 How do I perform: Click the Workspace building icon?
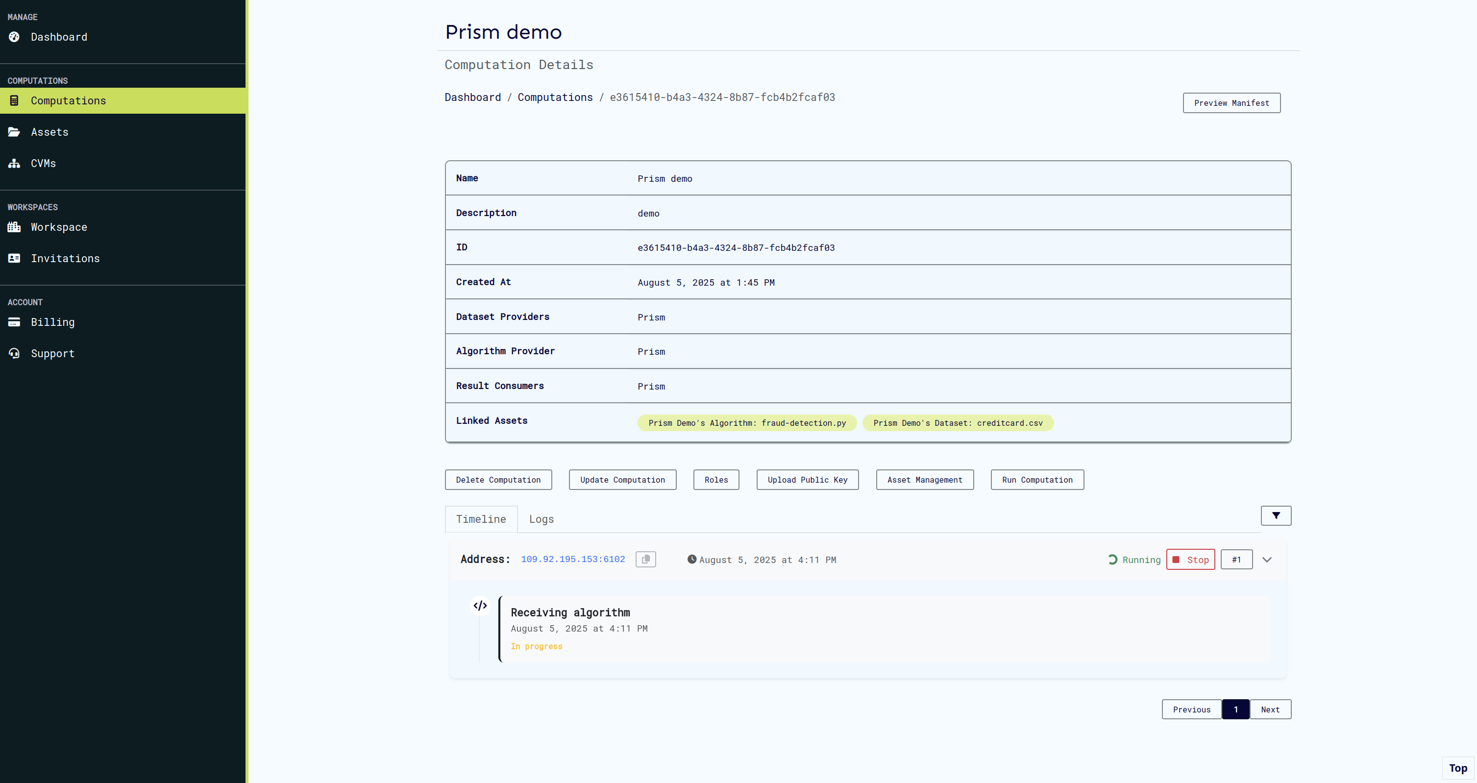tap(14, 227)
